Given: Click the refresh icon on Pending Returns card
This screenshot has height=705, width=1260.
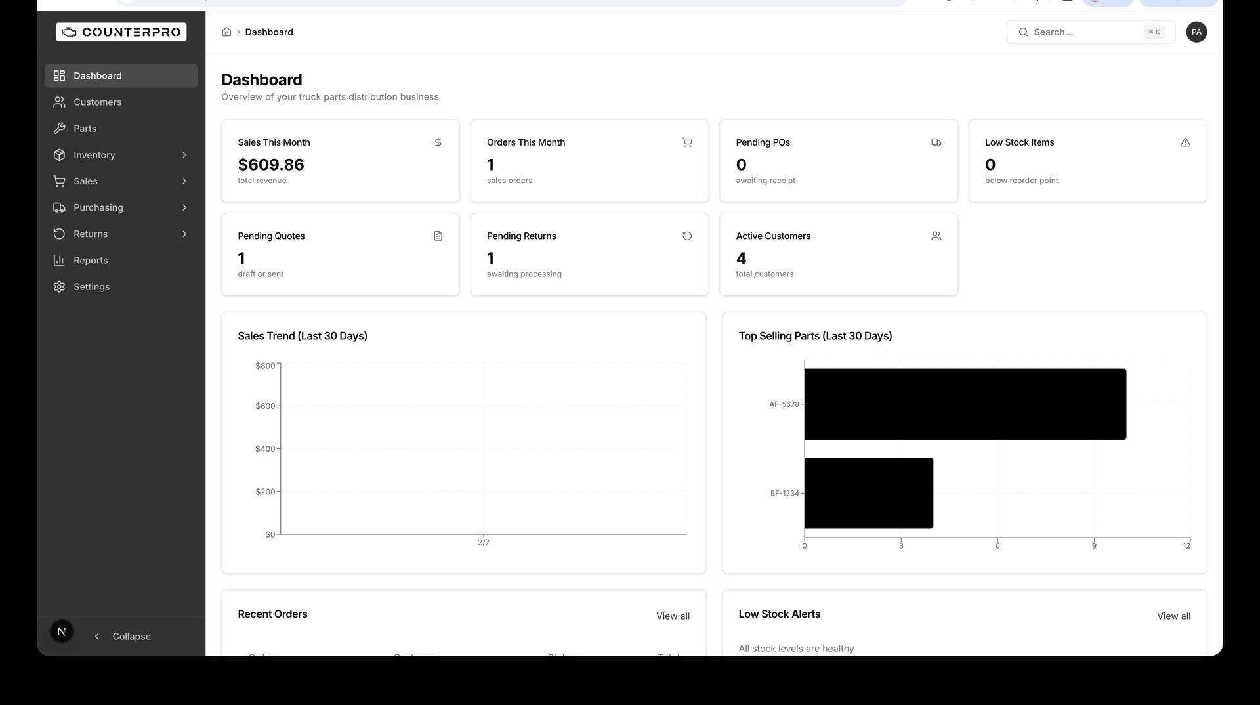Looking at the screenshot, I should 687,236.
